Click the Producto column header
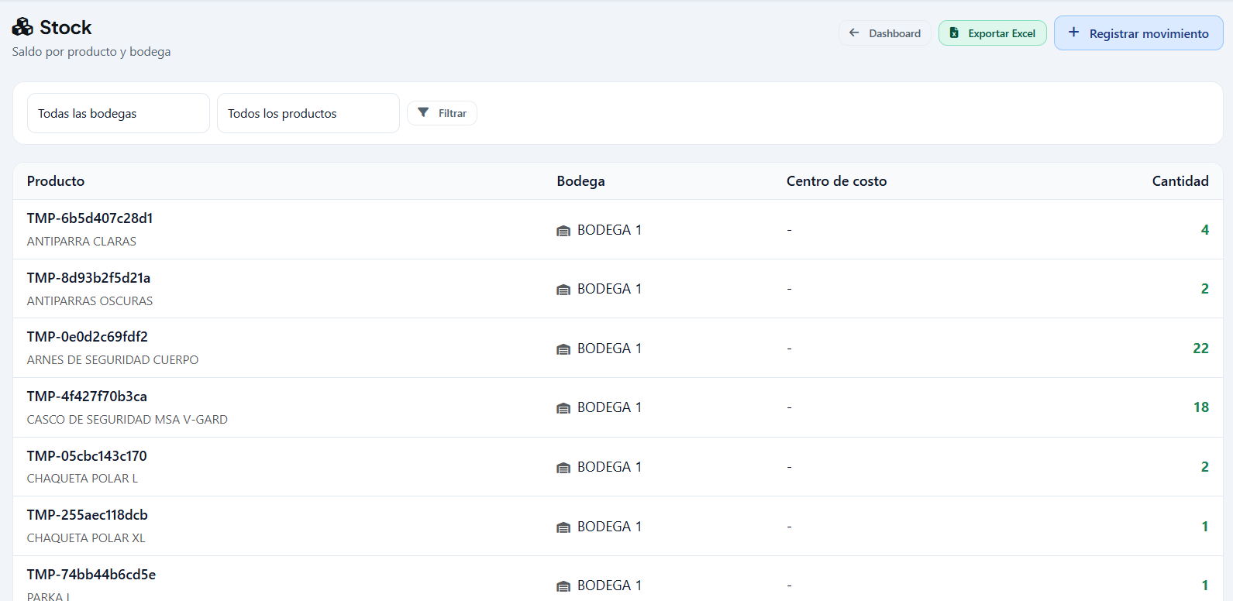 pos(56,181)
